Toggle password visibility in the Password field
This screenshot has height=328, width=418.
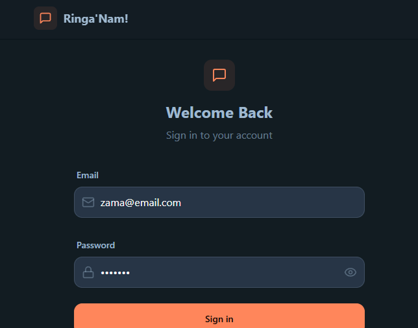(x=350, y=272)
